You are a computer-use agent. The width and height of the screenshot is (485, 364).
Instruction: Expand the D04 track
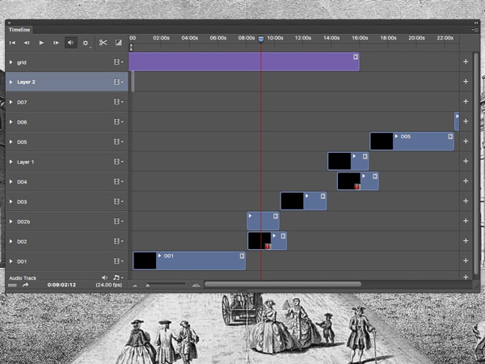pos(11,182)
